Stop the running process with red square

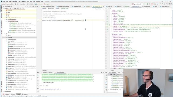(x=152, y=4)
